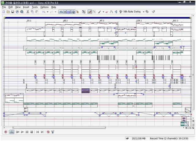Create a new project with the New icon

tap(3, 12)
